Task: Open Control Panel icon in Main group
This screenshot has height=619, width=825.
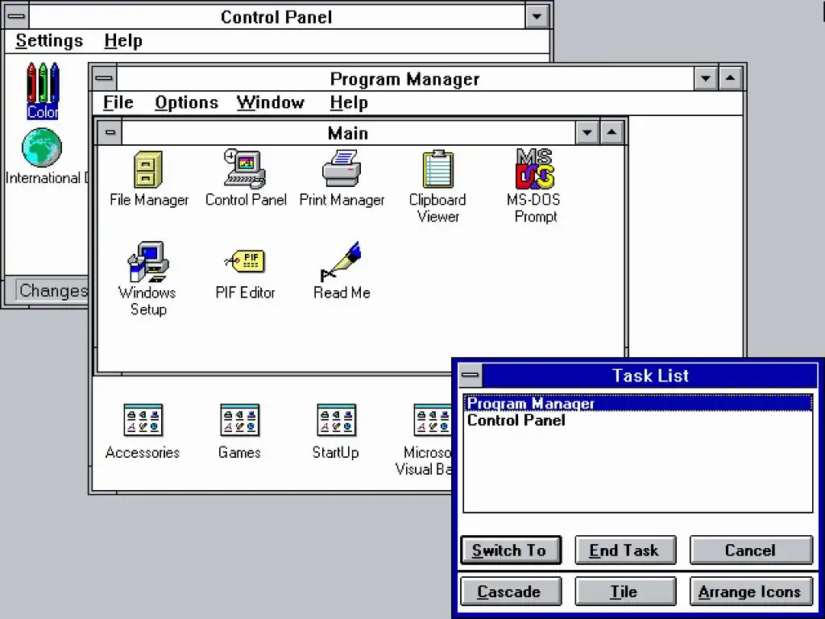Action: tap(245, 168)
